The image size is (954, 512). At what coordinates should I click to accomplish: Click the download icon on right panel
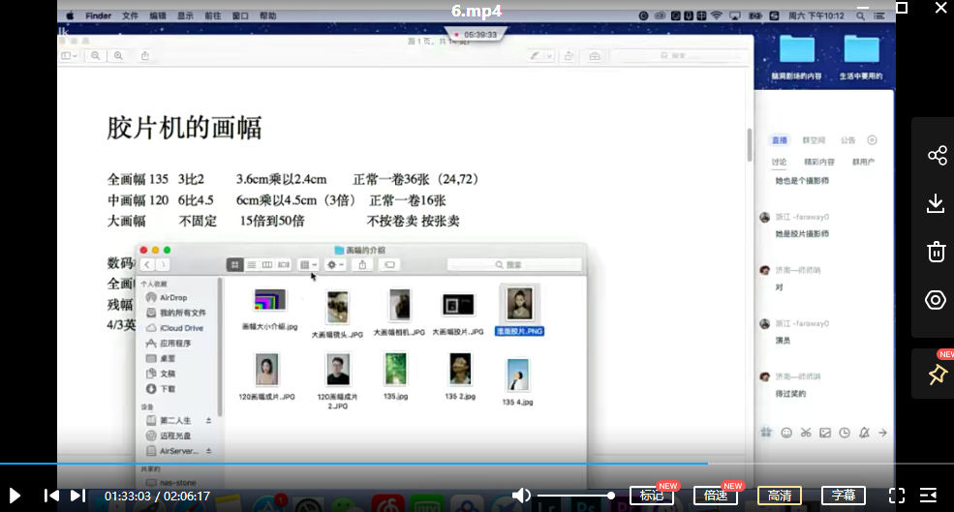(x=936, y=203)
